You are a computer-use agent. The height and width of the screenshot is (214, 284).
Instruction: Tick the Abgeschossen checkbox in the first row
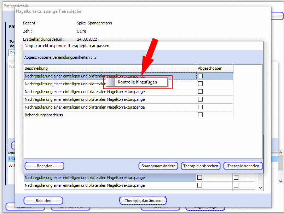(200, 76)
